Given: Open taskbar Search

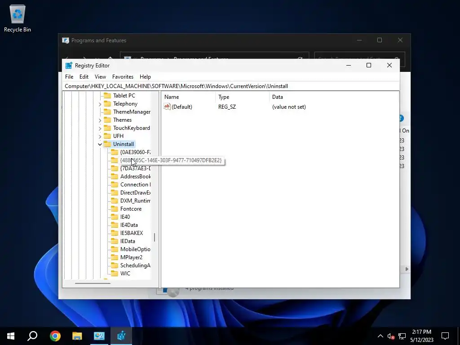Looking at the screenshot, I should pyautogui.click(x=32, y=336).
